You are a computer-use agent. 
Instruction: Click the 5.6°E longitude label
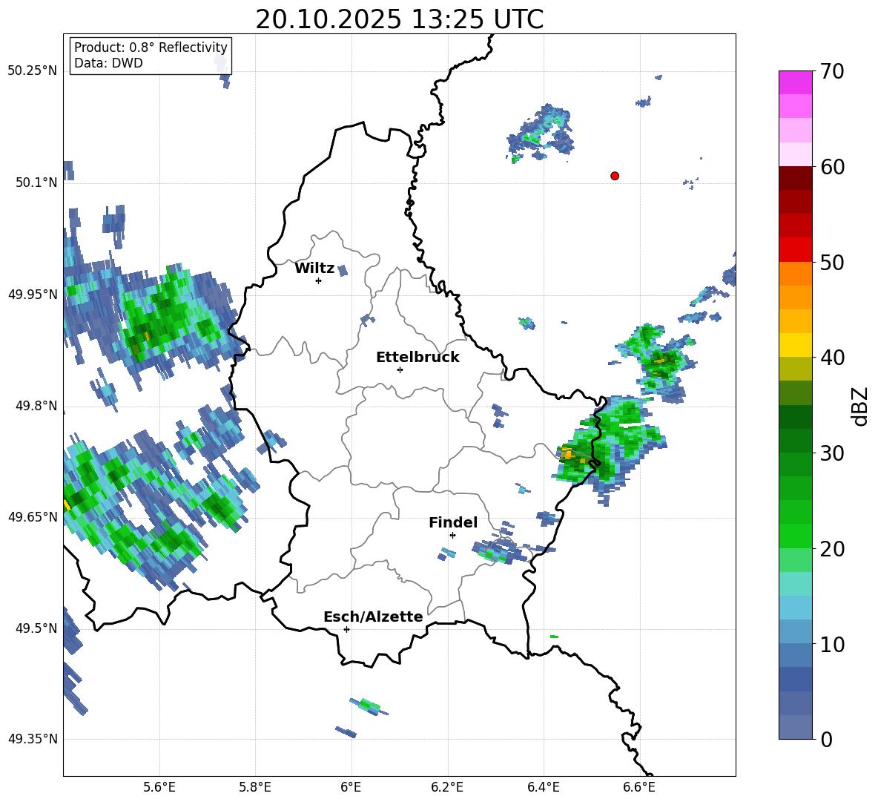tap(159, 787)
